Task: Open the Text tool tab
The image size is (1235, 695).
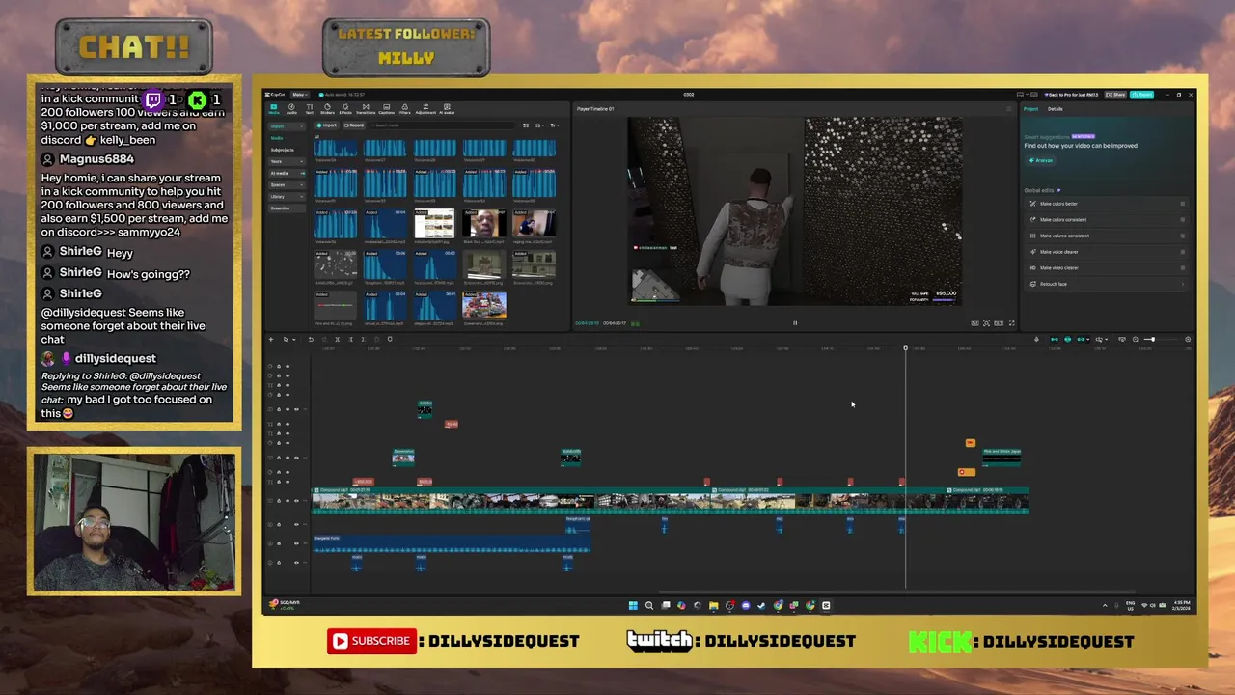Action: click(x=310, y=107)
